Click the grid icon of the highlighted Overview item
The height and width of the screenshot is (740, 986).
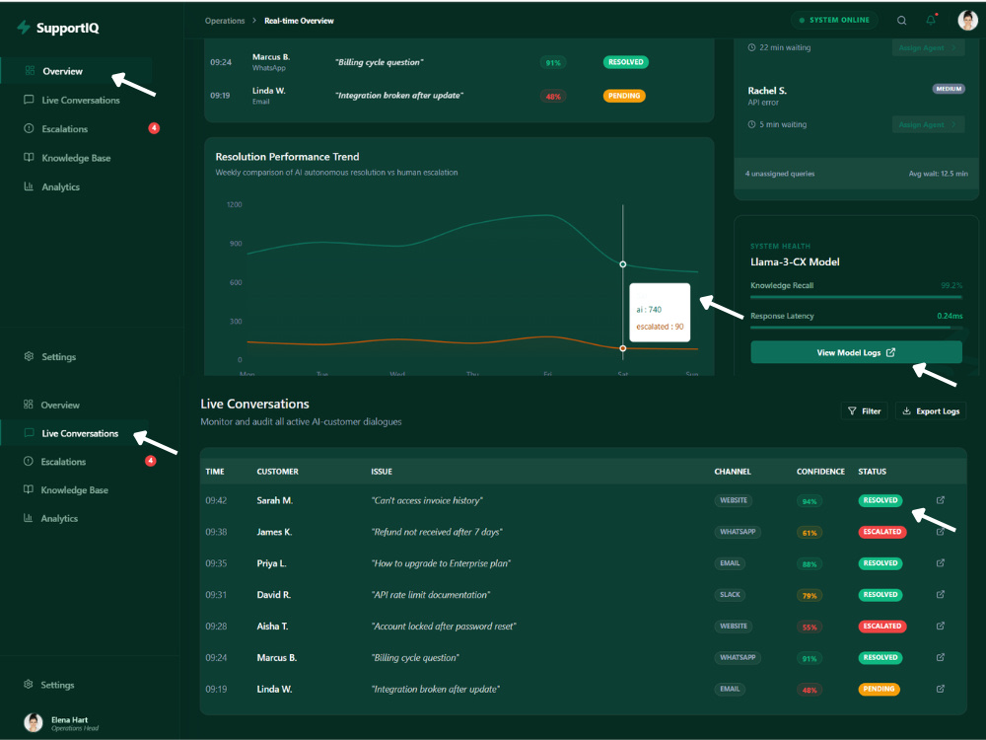pos(29,70)
